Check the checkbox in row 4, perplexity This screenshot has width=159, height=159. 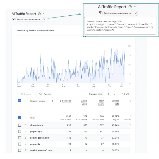click(x=20, y=144)
